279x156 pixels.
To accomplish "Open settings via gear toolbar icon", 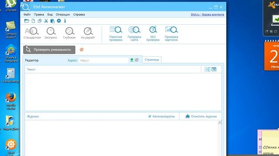I will pos(59,21).
